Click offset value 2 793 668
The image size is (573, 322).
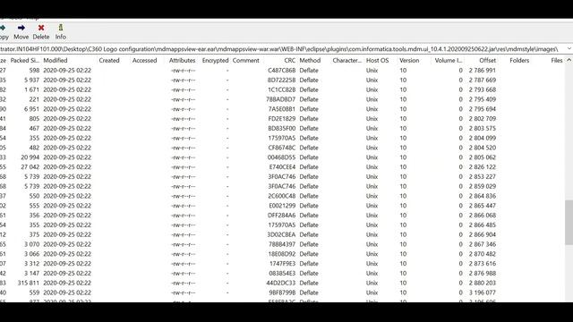483,89
